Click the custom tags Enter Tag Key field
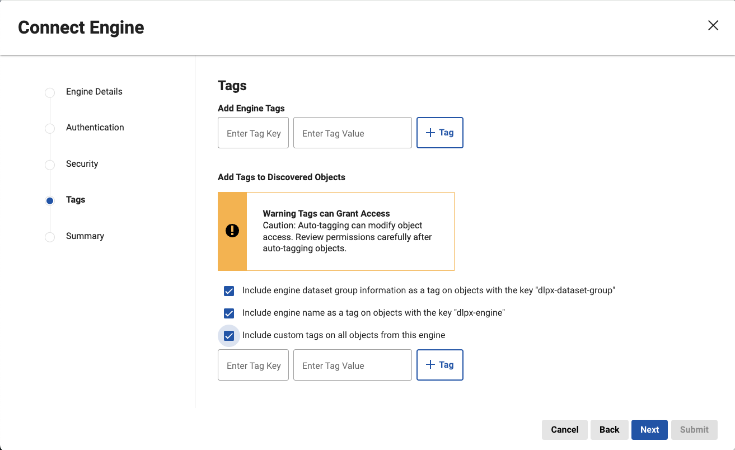Viewport: 735px width, 450px height. (x=253, y=365)
